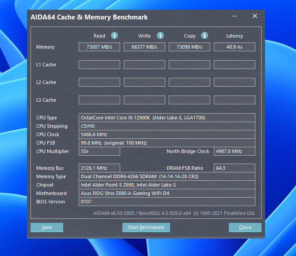Click the L1 Cache row label
This screenshot has width=296, height=256.
click(46, 65)
